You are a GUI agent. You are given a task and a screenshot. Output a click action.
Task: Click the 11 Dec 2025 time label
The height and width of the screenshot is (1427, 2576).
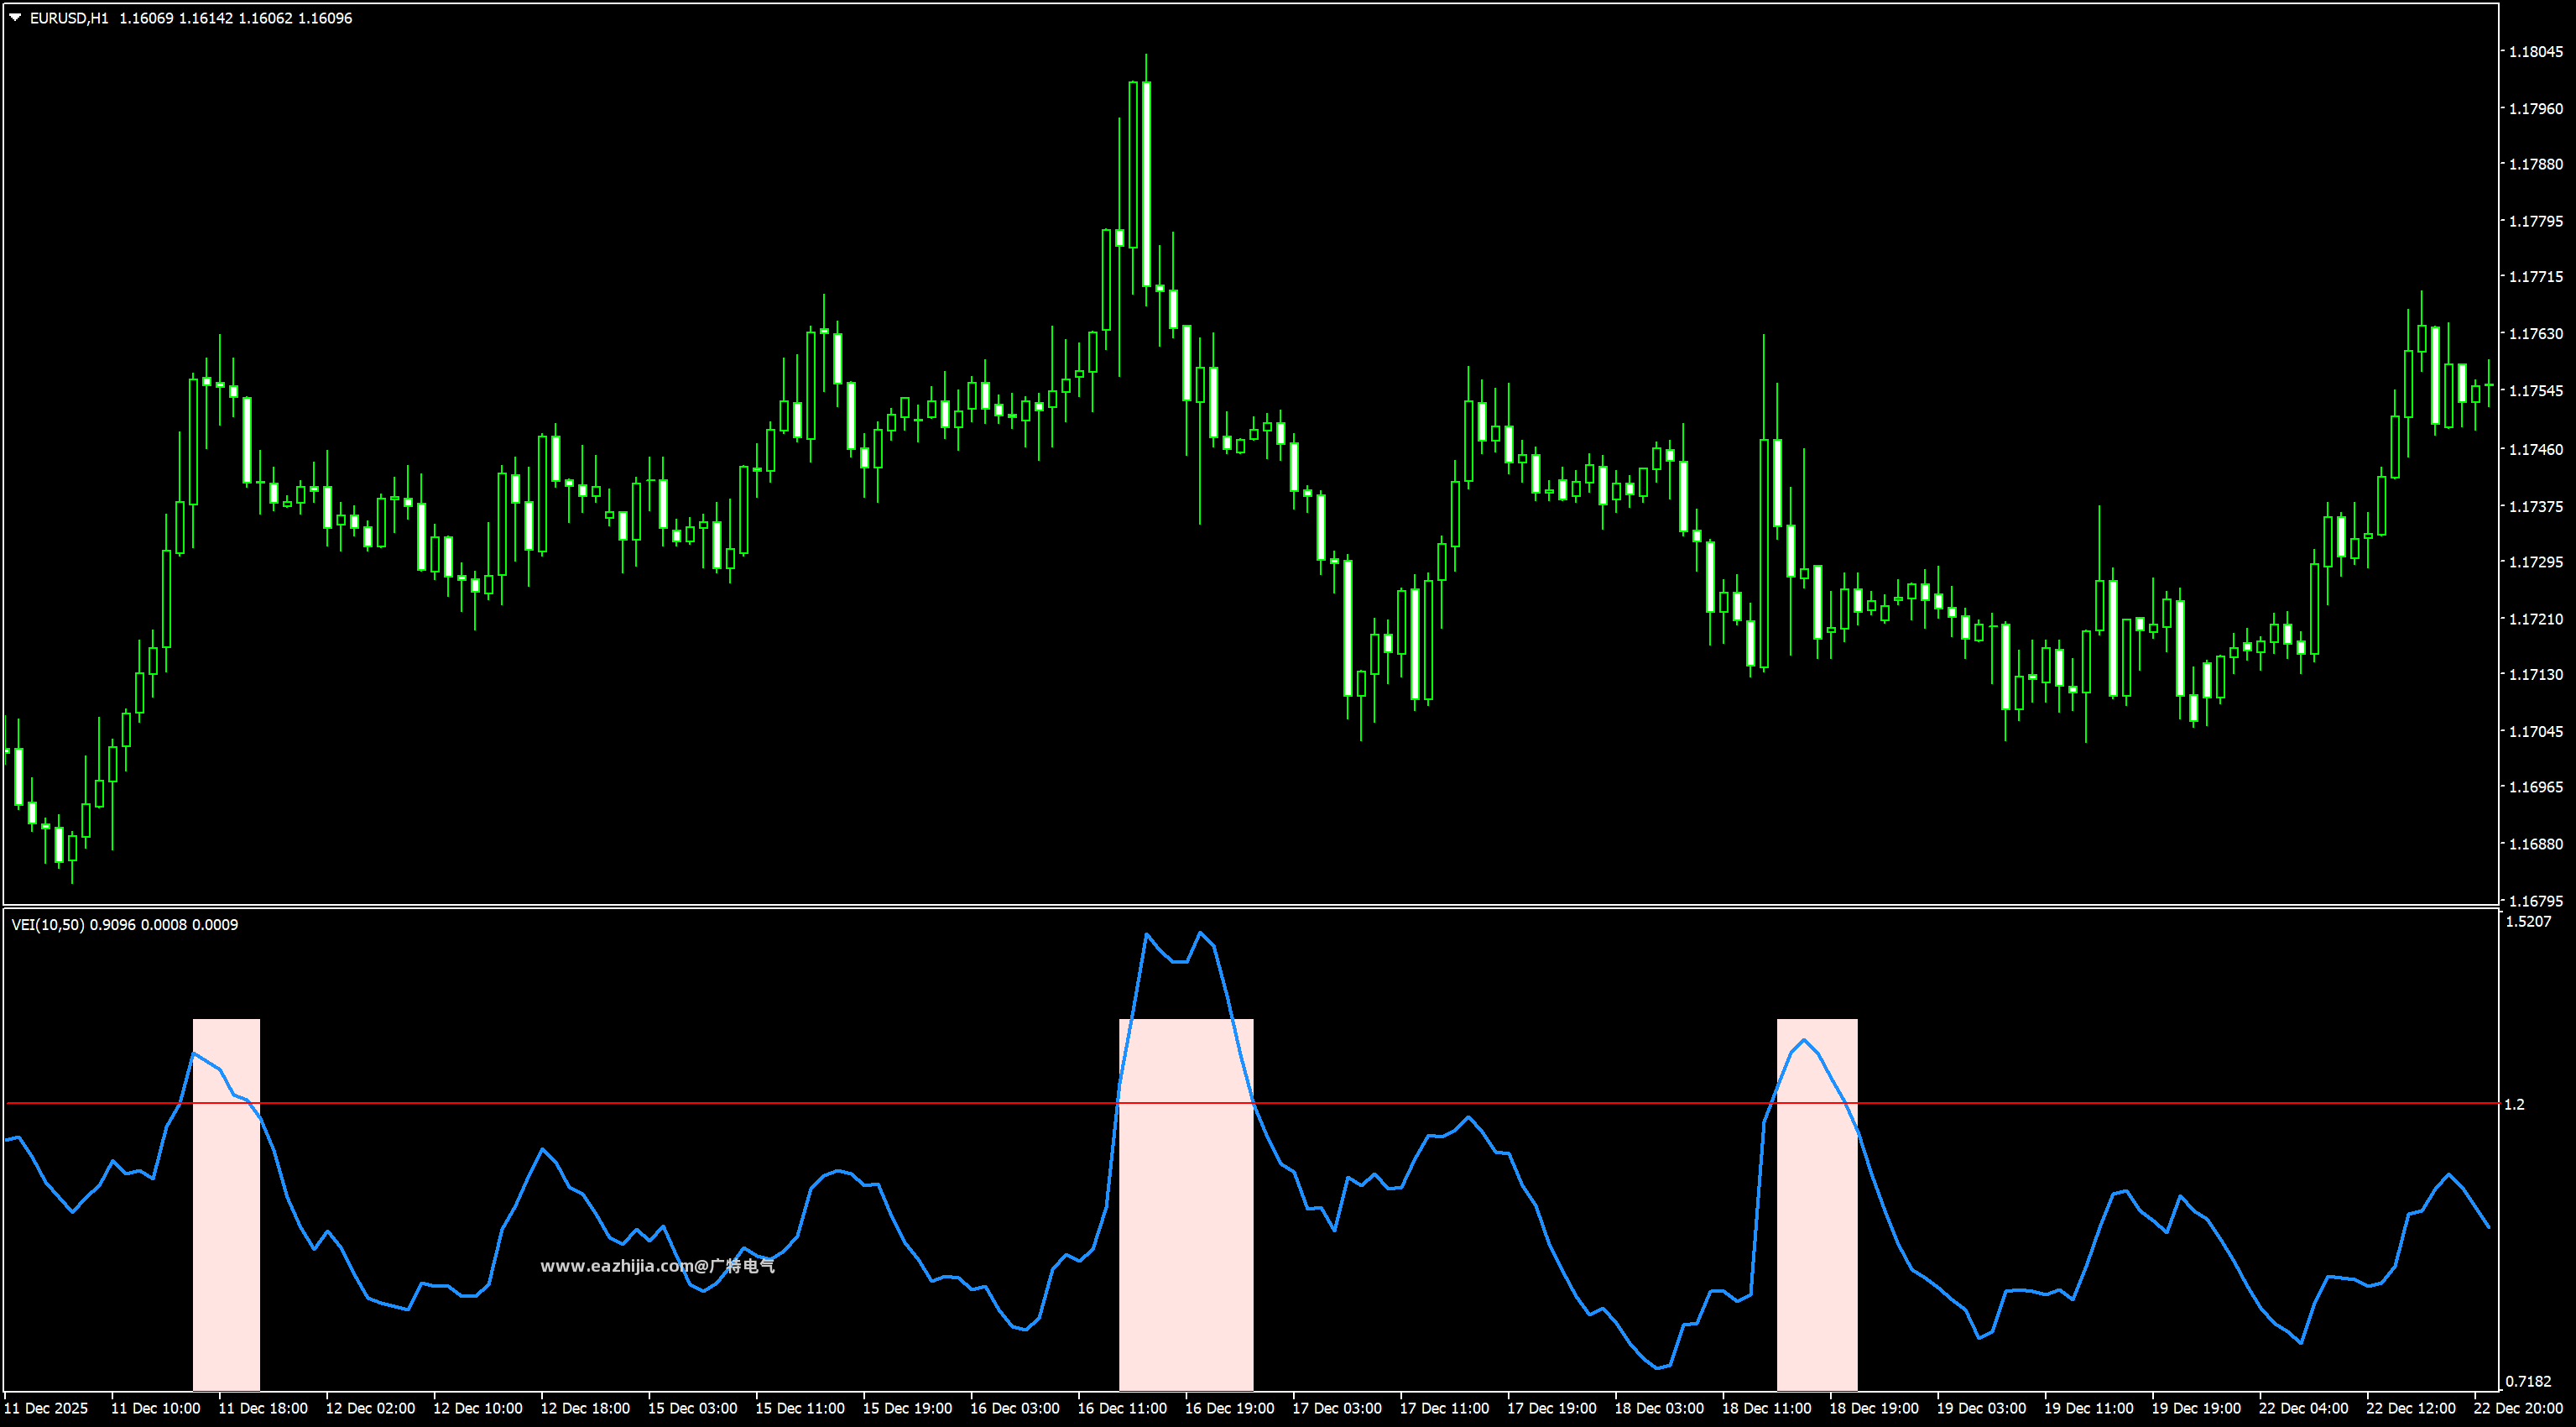pyautogui.click(x=46, y=1409)
